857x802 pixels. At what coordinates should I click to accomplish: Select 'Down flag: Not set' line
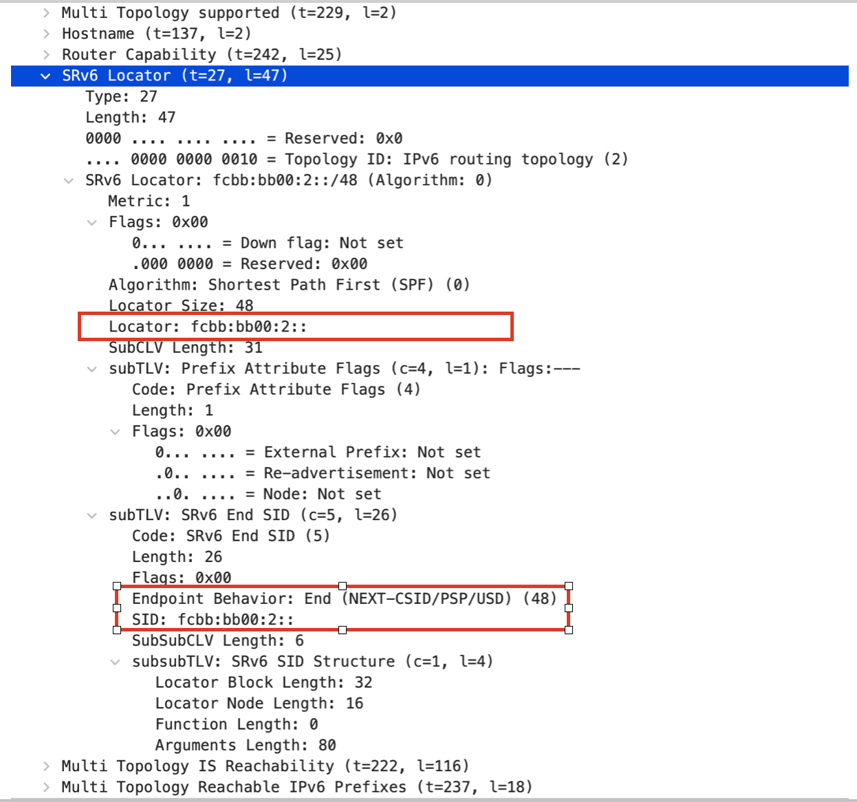pyautogui.click(x=268, y=243)
